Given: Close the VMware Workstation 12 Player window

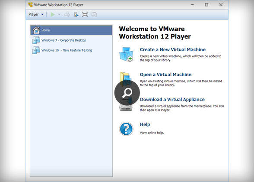Looking at the screenshot, I should [221, 5].
